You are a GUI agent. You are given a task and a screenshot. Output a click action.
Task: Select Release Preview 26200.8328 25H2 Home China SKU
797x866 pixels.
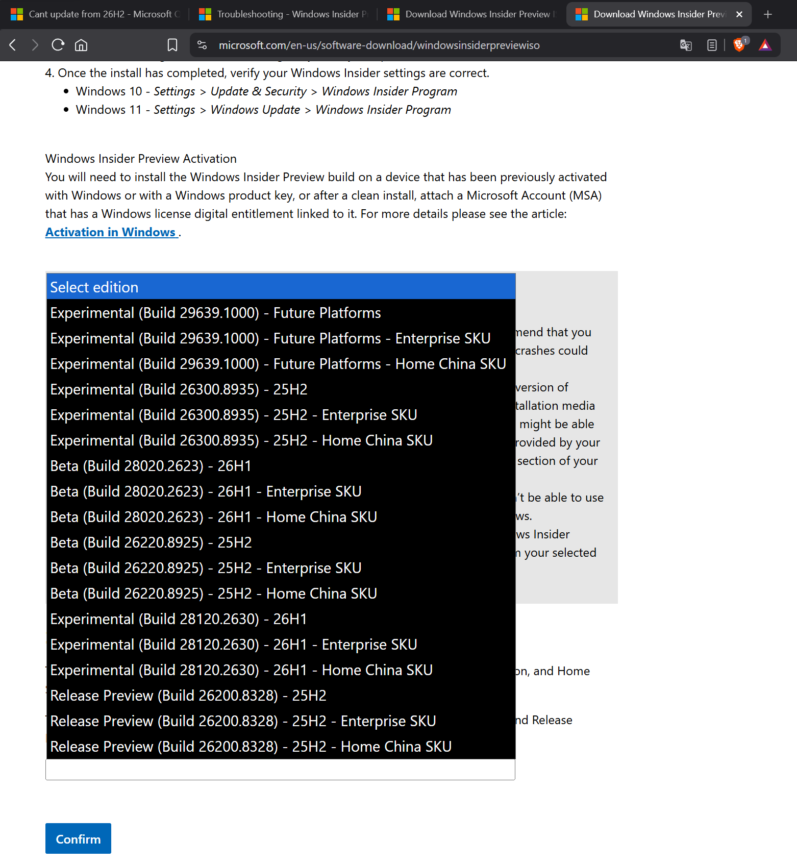click(281, 746)
